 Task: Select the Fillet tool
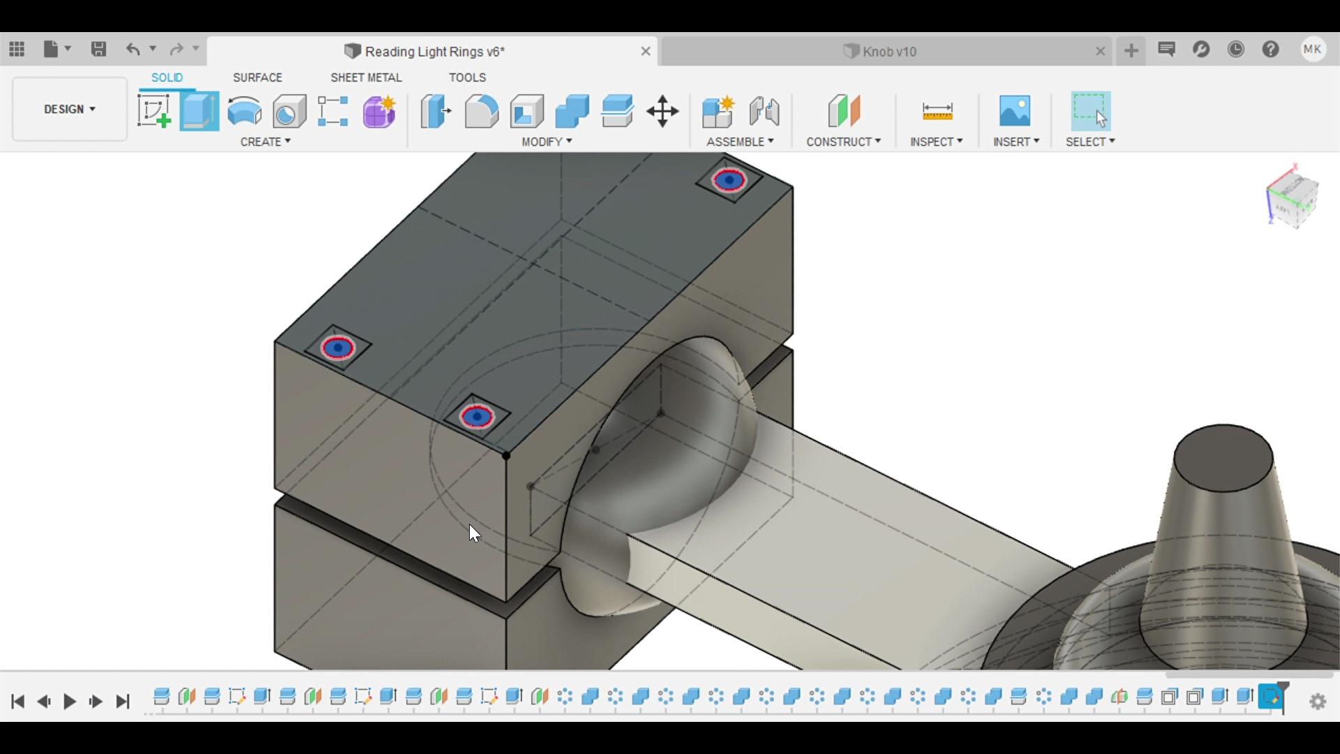pyautogui.click(x=482, y=111)
